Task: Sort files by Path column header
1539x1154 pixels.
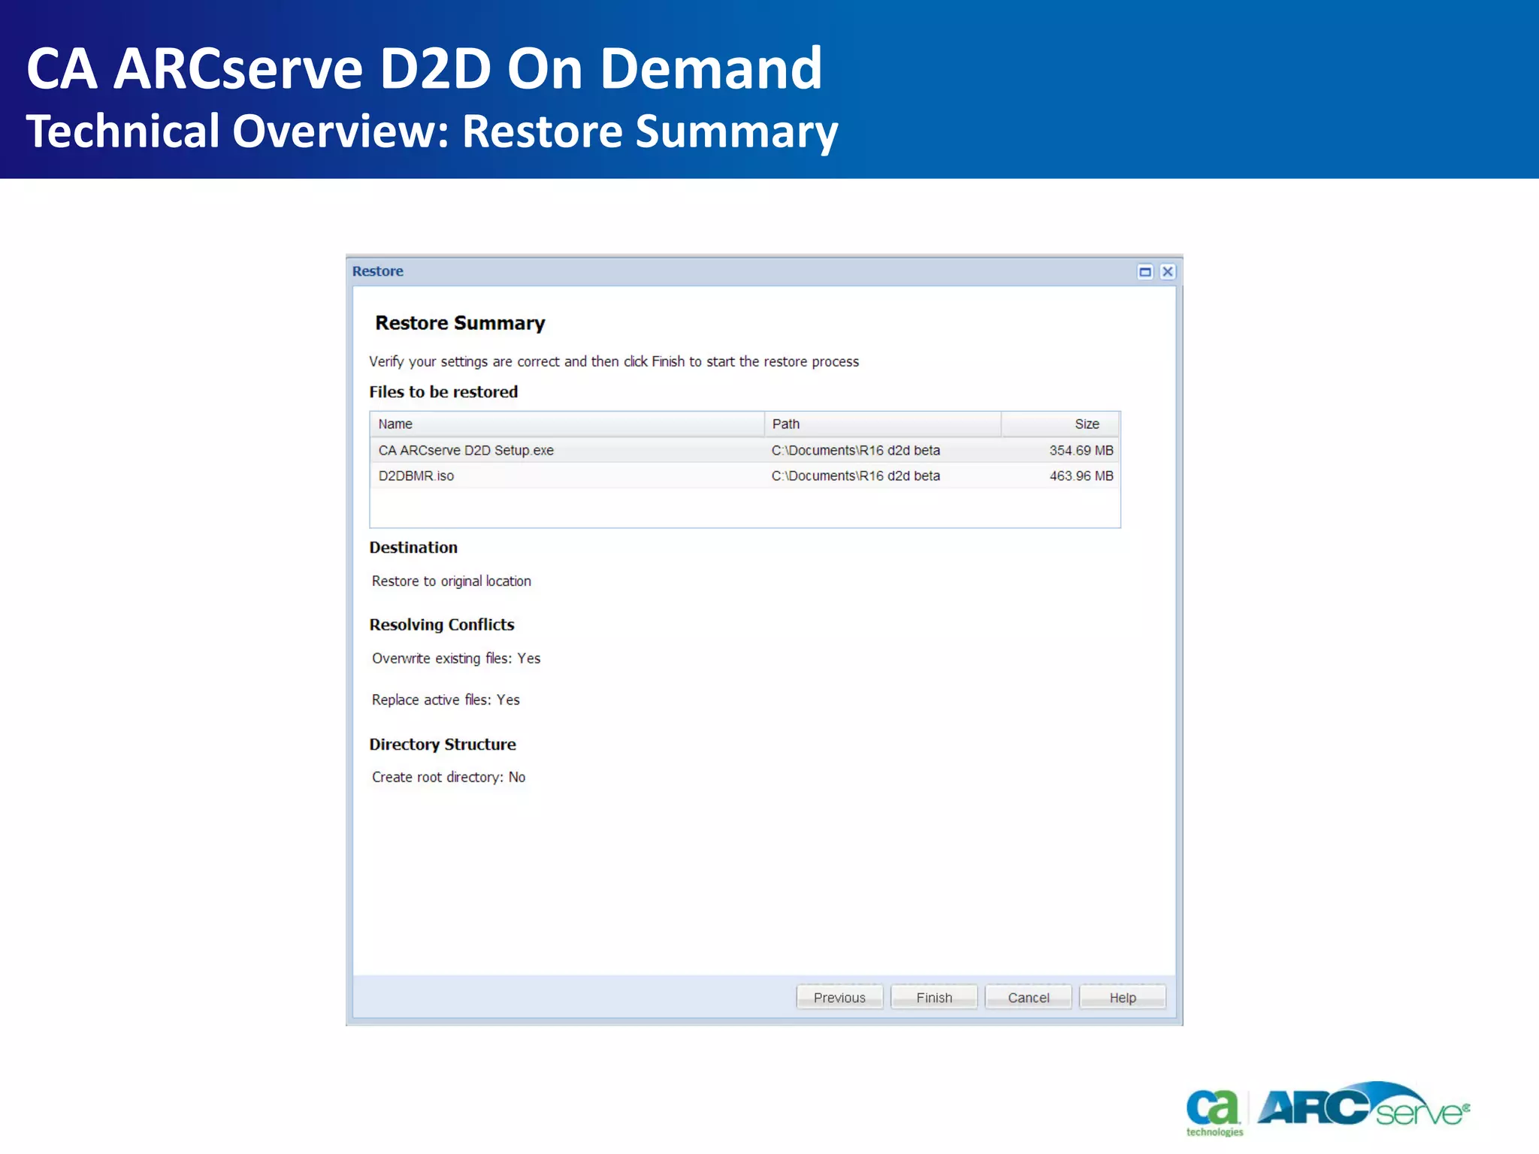Action: (883, 424)
